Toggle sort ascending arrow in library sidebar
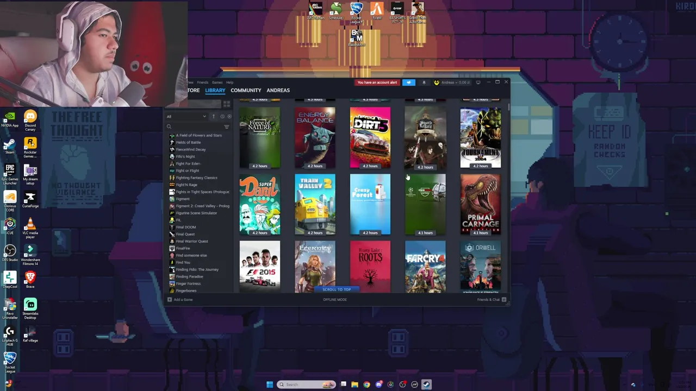Image resolution: width=696 pixels, height=391 pixels. pos(214,116)
